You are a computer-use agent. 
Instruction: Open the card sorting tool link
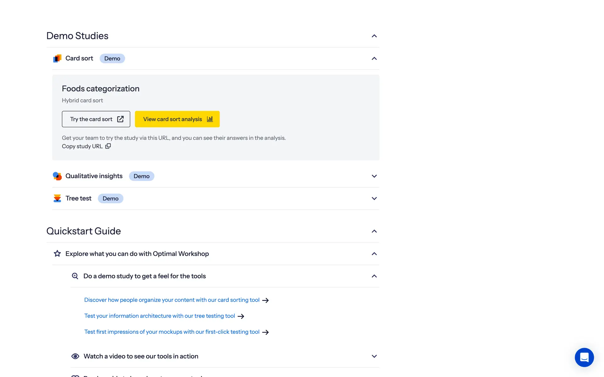(172, 300)
